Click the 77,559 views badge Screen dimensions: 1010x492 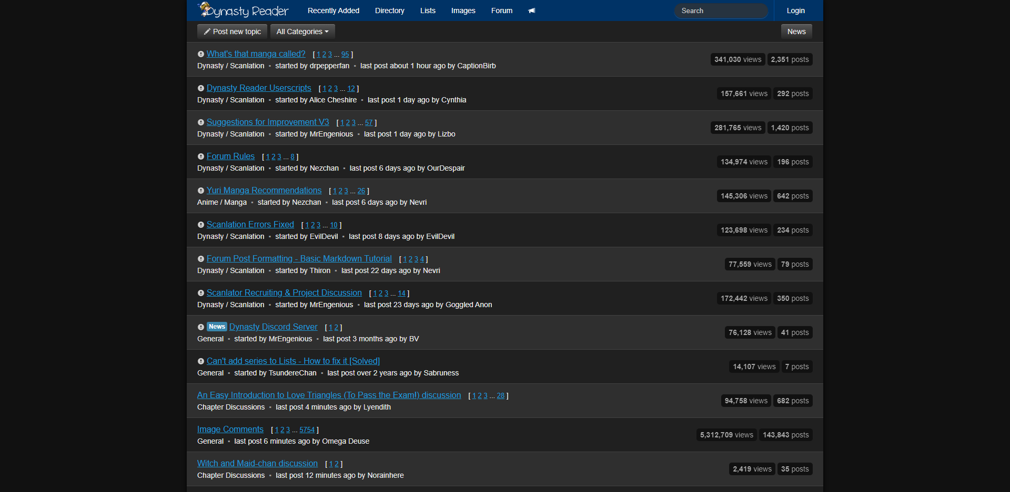[x=750, y=264]
